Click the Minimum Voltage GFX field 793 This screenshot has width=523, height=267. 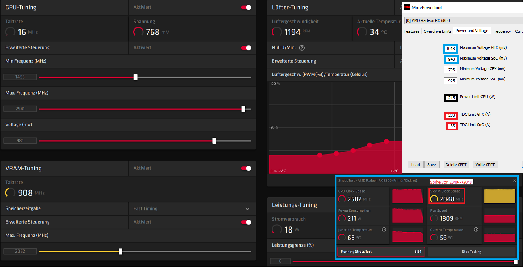451,70
